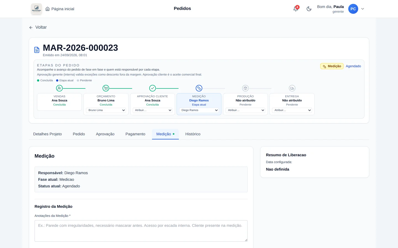Go to Página inicial link
398x248 pixels.
click(x=60, y=9)
